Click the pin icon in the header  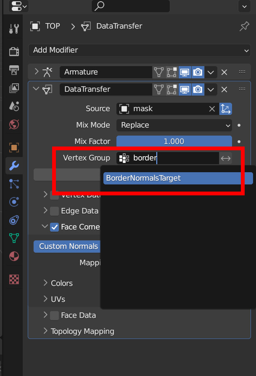click(x=244, y=26)
